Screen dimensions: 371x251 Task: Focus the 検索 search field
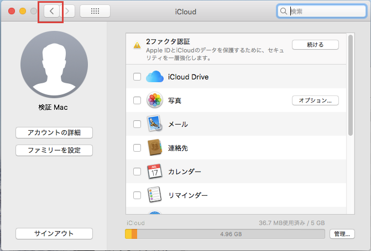(x=322, y=11)
